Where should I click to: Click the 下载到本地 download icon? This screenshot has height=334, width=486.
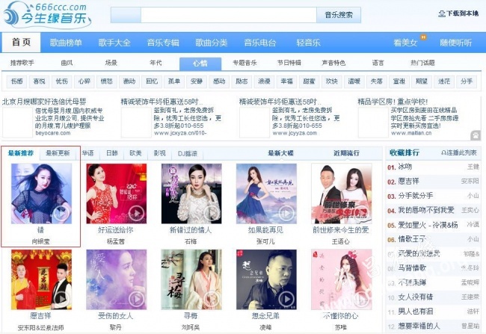click(442, 13)
